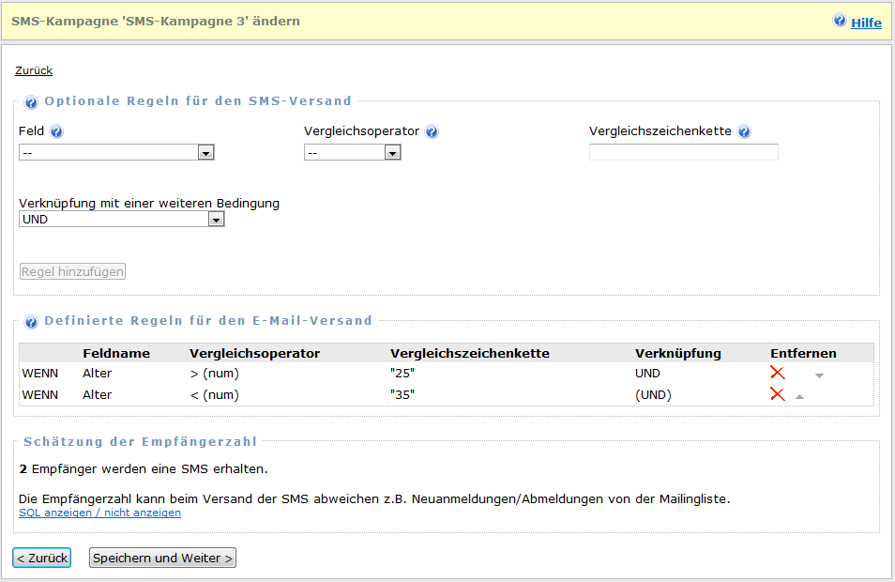Viewport: 895px width, 582px height.
Task: Click help icon for Optionale Regeln section
Action: coord(31,102)
